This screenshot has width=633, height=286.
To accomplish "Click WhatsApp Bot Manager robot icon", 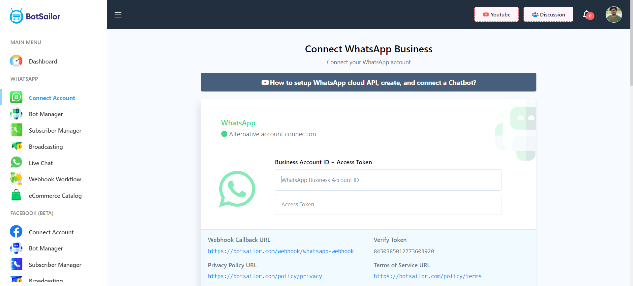I will coord(16,114).
